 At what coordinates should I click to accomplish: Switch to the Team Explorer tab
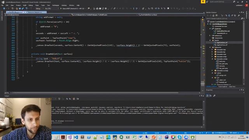[x=223, y=87]
